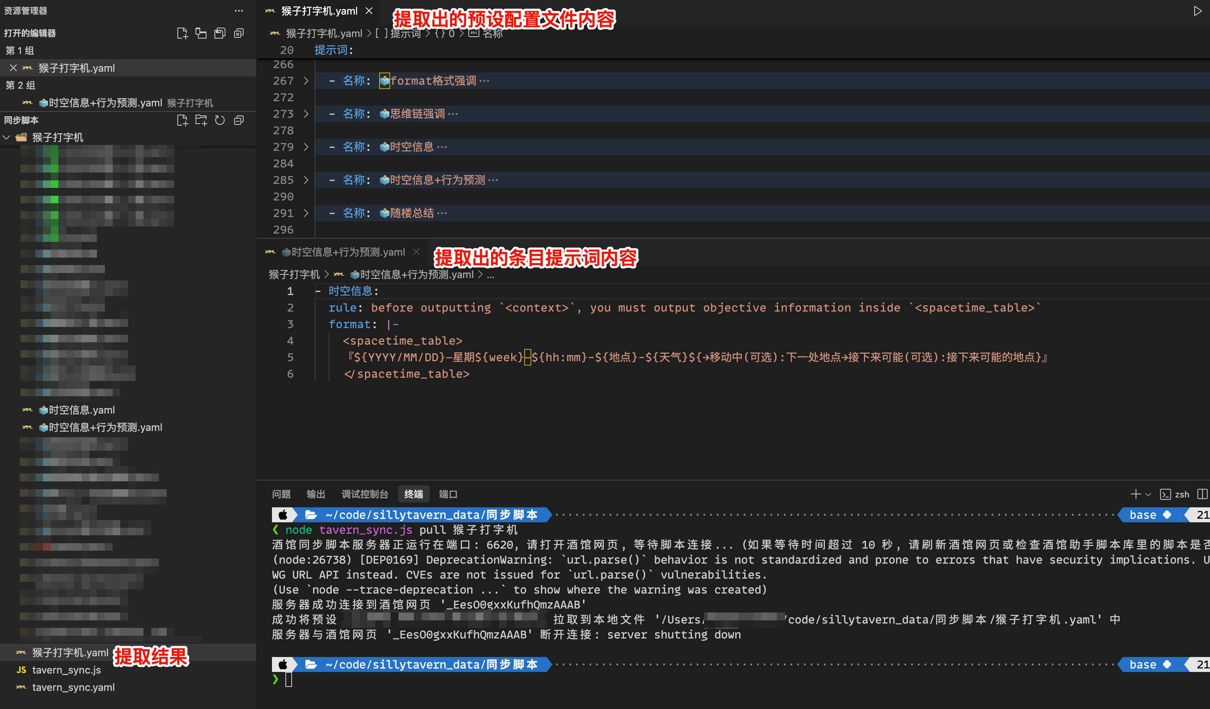Viewport: 1210px width, 709px height.
Task: Select the 终端 panel tab
Action: [x=413, y=494]
